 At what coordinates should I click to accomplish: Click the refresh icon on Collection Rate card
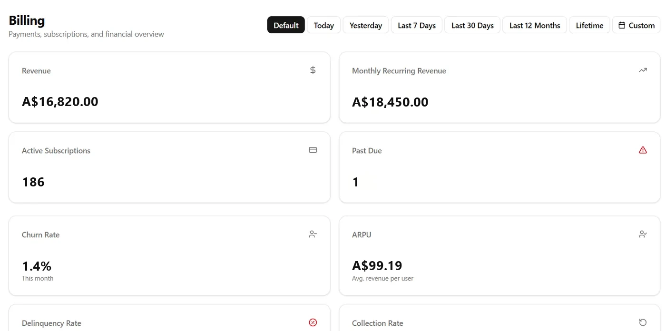tap(643, 322)
